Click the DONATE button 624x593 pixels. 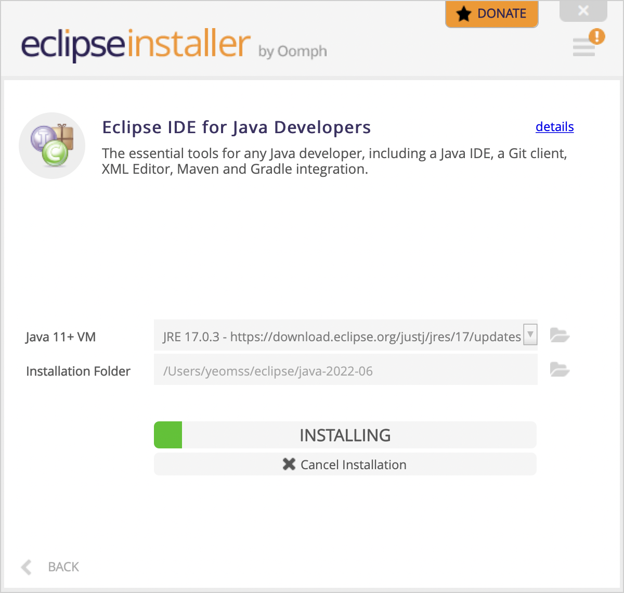tap(492, 14)
